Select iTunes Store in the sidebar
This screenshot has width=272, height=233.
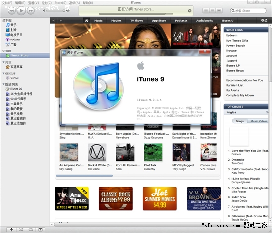[x=25, y=56]
